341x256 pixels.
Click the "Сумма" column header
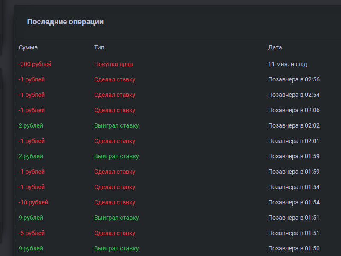coord(28,47)
